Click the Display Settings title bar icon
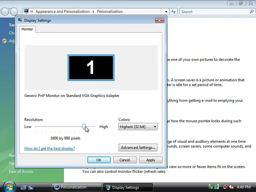This screenshot has width=256, height=192. point(20,20)
